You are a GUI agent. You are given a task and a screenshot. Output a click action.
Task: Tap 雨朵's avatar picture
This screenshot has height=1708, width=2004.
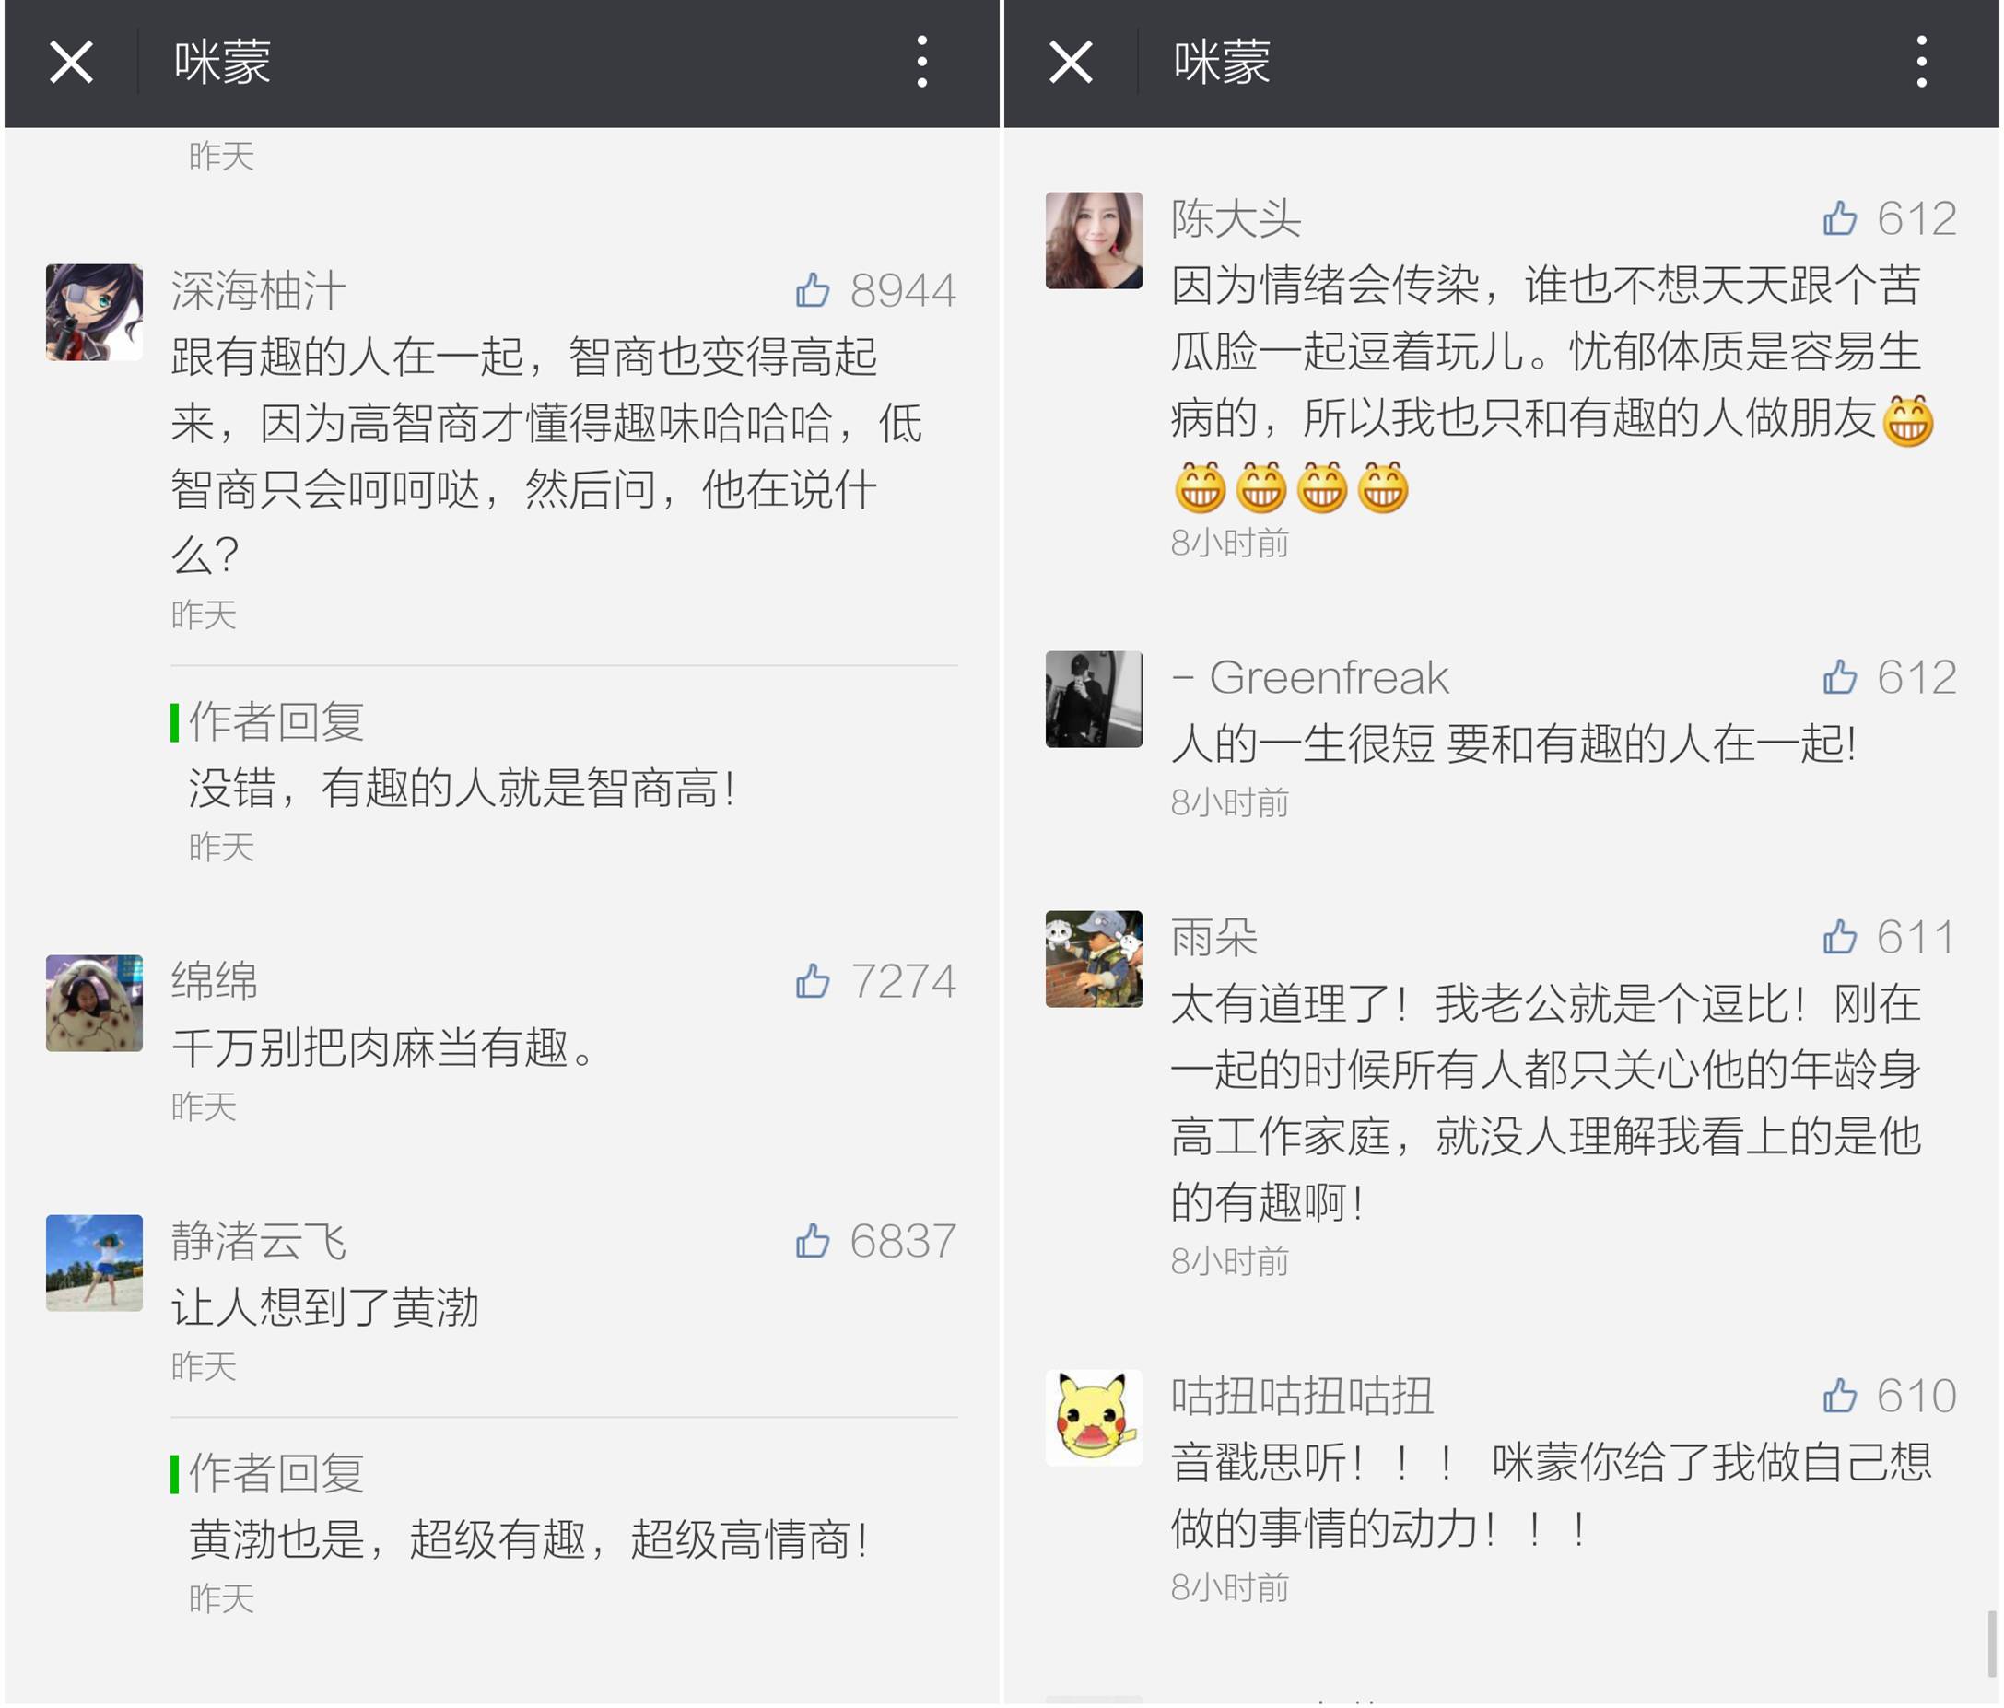point(1094,958)
